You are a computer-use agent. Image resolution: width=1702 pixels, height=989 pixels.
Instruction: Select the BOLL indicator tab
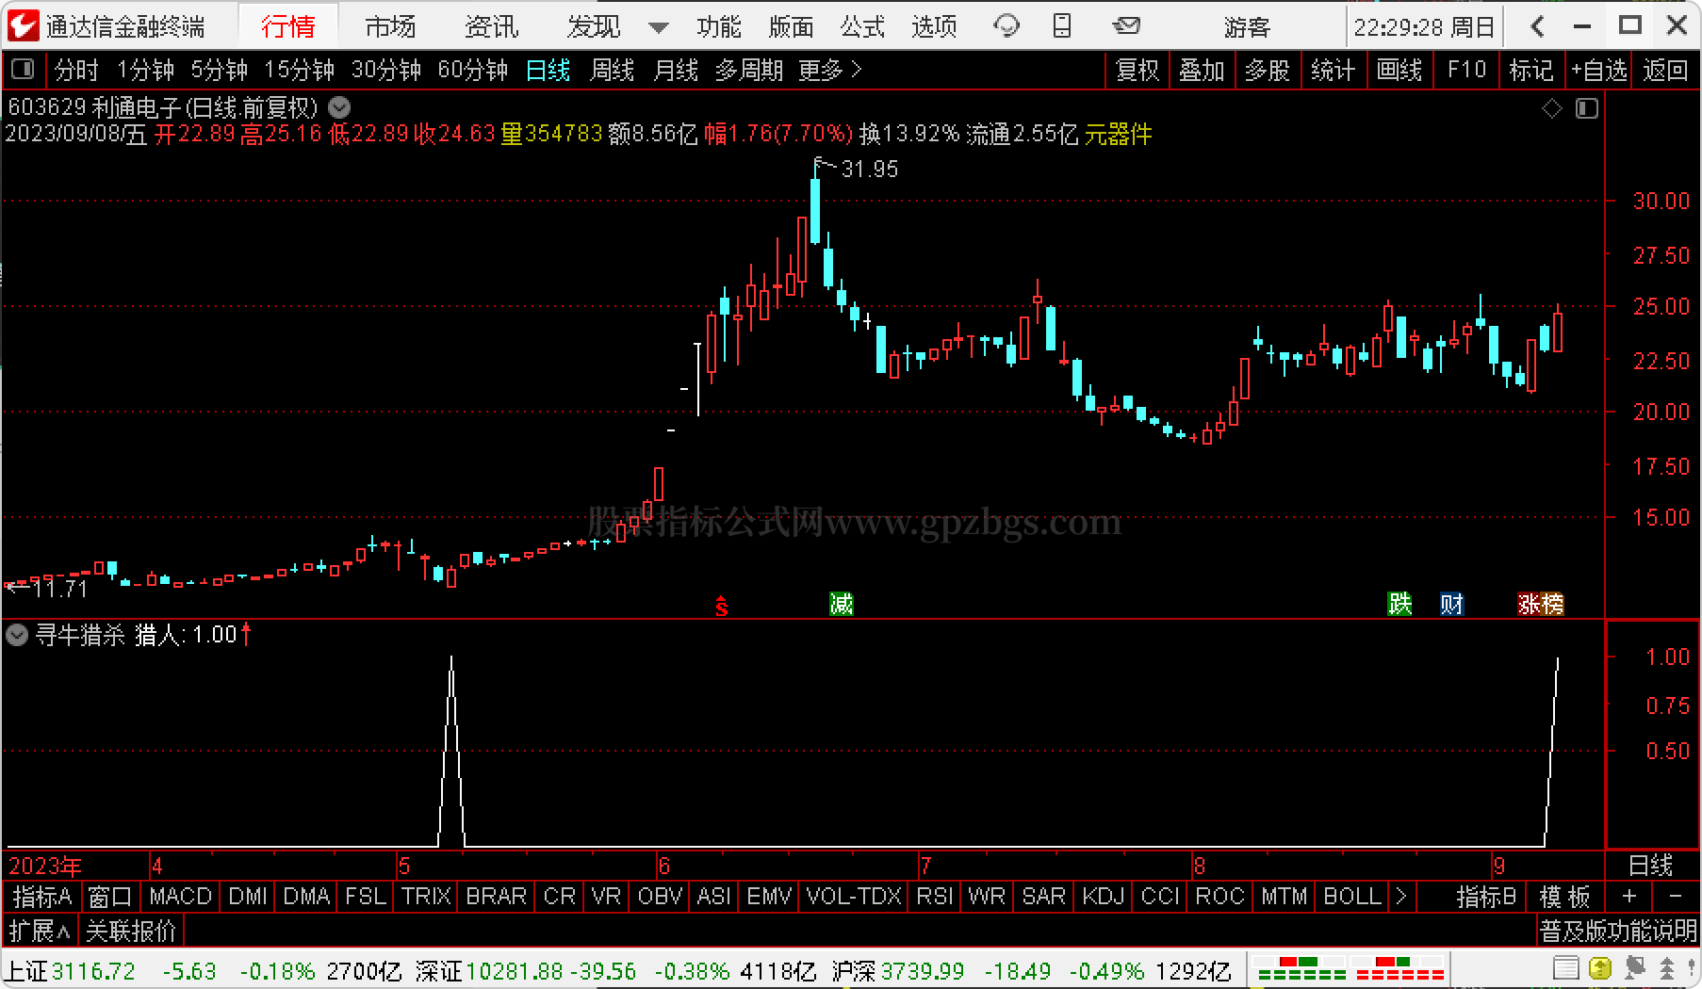point(1351,897)
